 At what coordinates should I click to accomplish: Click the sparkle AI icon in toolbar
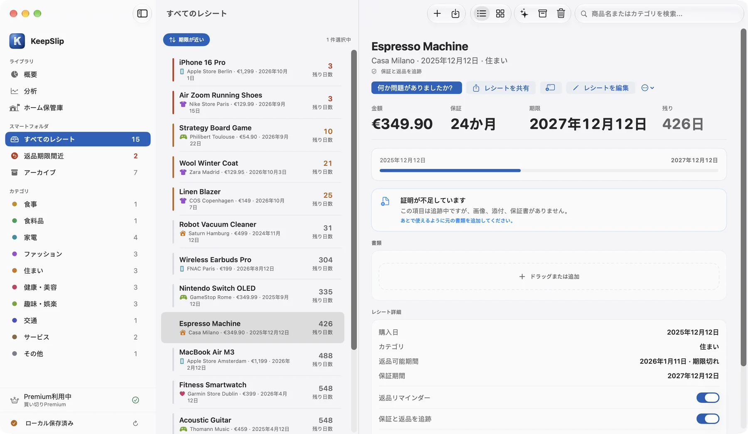pyautogui.click(x=524, y=14)
